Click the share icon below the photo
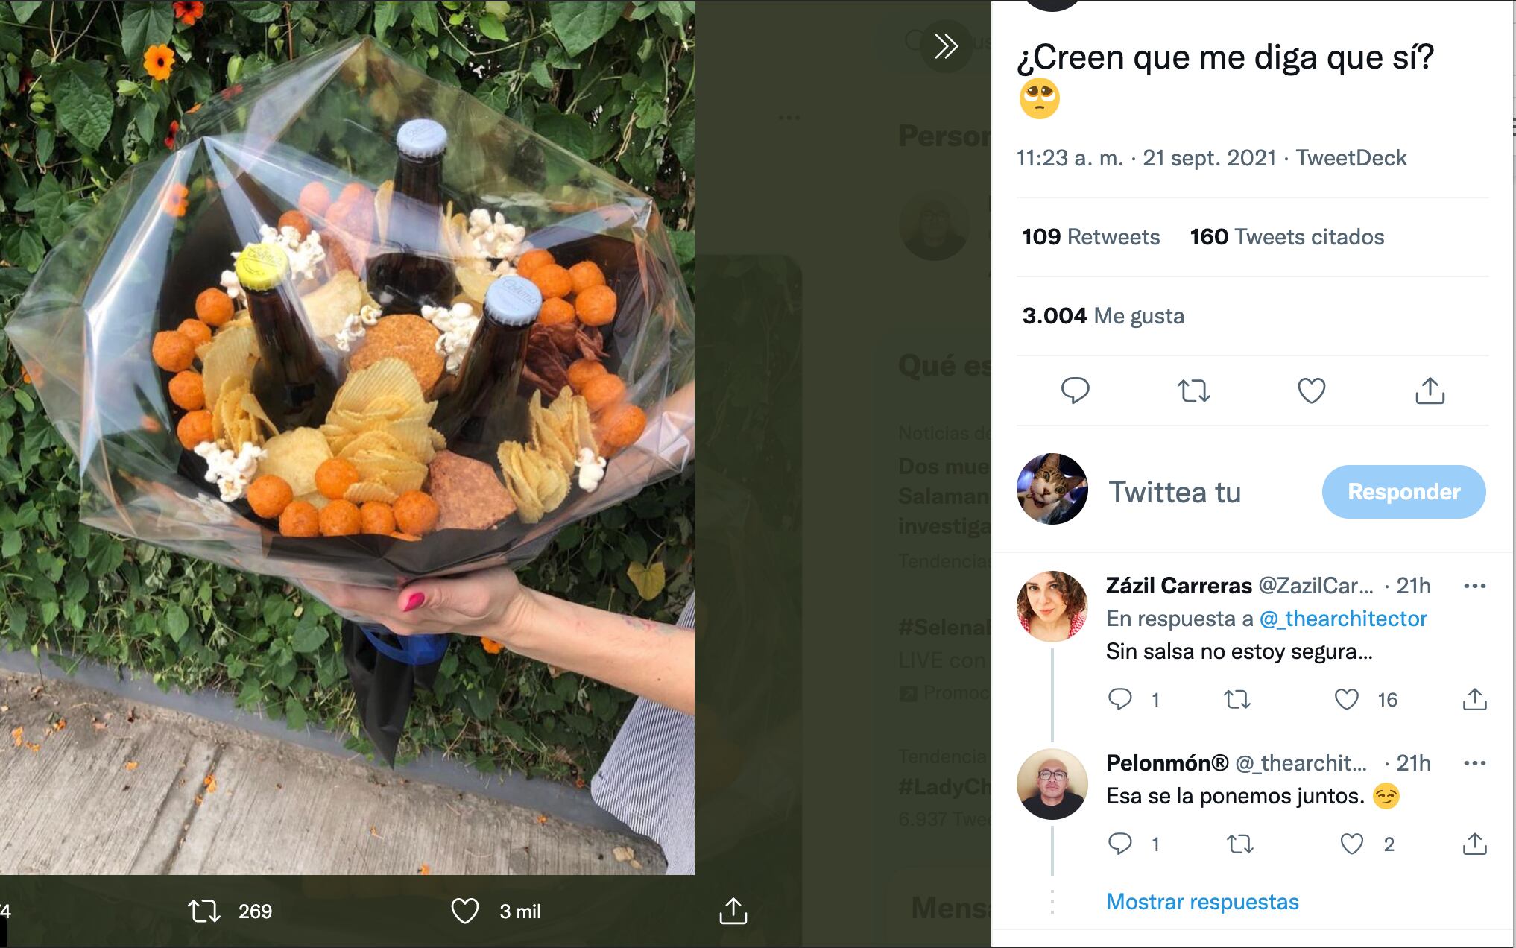The image size is (1516, 948). click(x=733, y=911)
